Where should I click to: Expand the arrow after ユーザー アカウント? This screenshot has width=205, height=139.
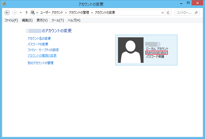(x=66, y=13)
